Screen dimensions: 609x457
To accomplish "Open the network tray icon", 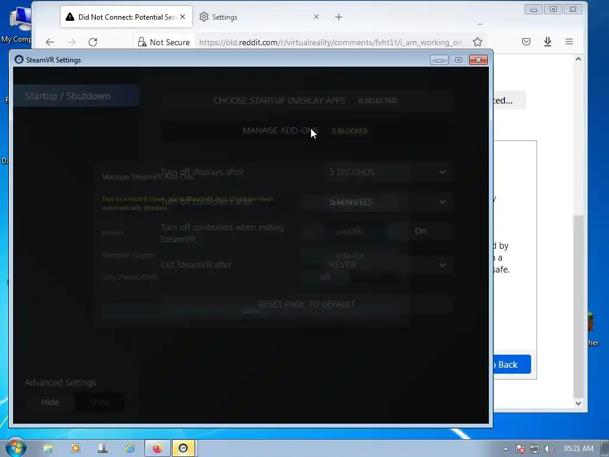I will pyautogui.click(x=535, y=449).
